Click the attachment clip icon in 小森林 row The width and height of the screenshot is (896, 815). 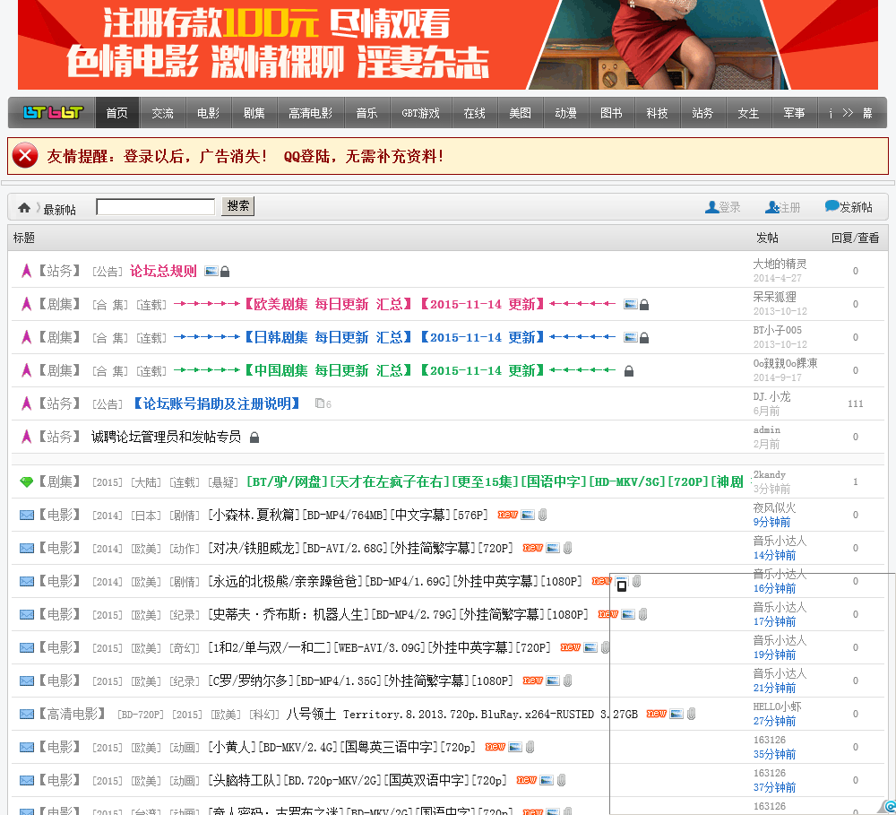(543, 515)
